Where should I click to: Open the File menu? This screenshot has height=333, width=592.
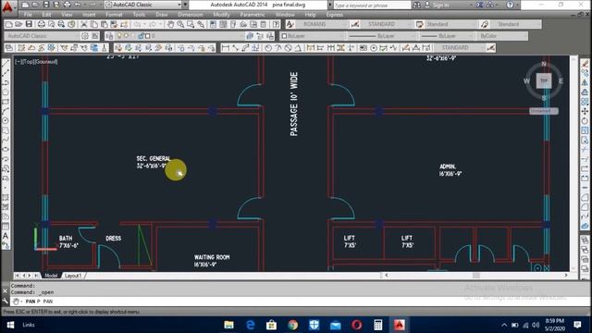pyautogui.click(x=28, y=15)
